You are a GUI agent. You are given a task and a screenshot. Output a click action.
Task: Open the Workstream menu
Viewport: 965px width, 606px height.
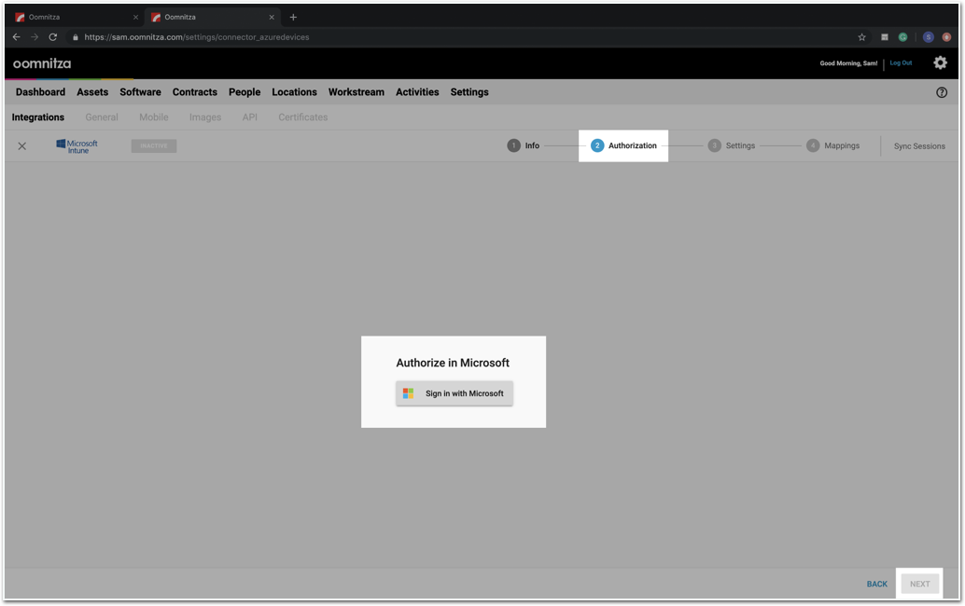coord(356,92)
